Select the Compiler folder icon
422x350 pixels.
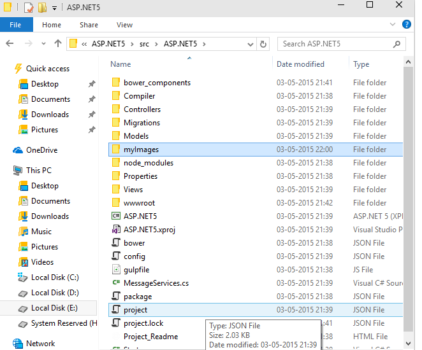[116, 96]
